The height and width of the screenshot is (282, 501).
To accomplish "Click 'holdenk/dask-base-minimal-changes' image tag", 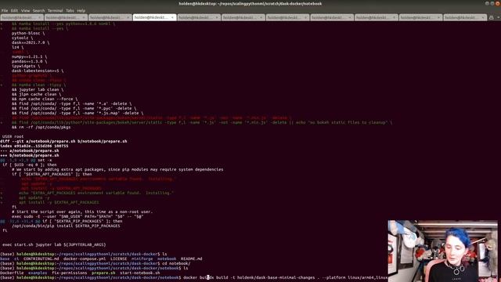I will click(x=276, y=277).
